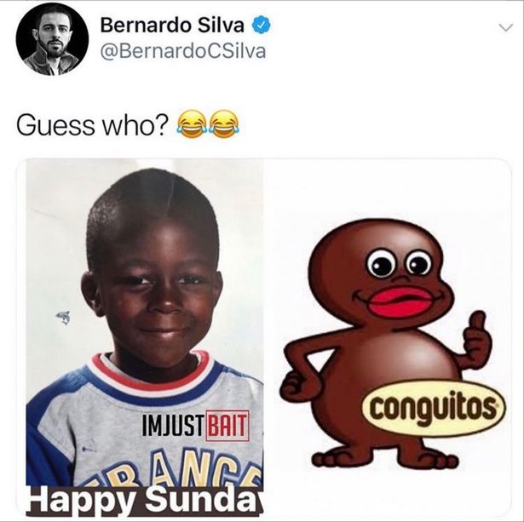Click the small sticker on the photo's wall
The image size is (524, 522).
[x=64, y=317]
